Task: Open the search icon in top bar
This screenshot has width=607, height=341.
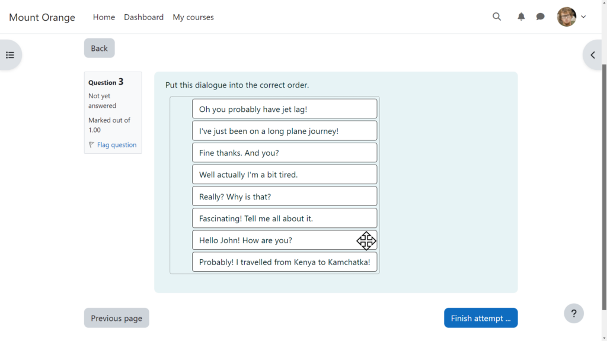Action: 497,17
